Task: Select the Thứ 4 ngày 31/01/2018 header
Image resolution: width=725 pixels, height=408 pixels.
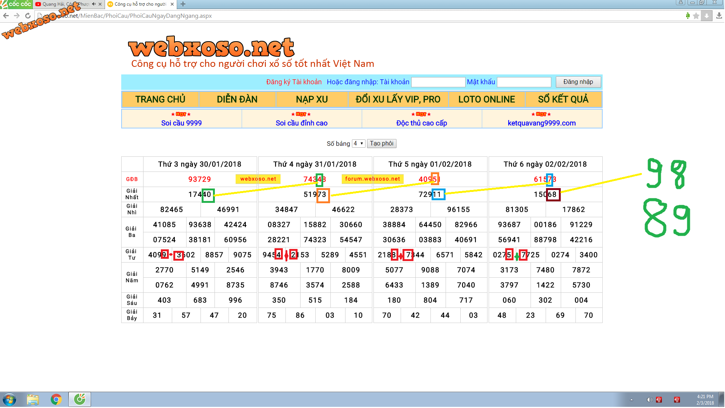Action: 315,164
